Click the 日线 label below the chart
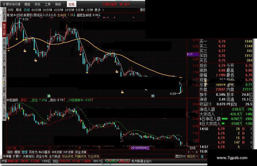Screen dimensions: 257x166 click(x=193, y=148)
